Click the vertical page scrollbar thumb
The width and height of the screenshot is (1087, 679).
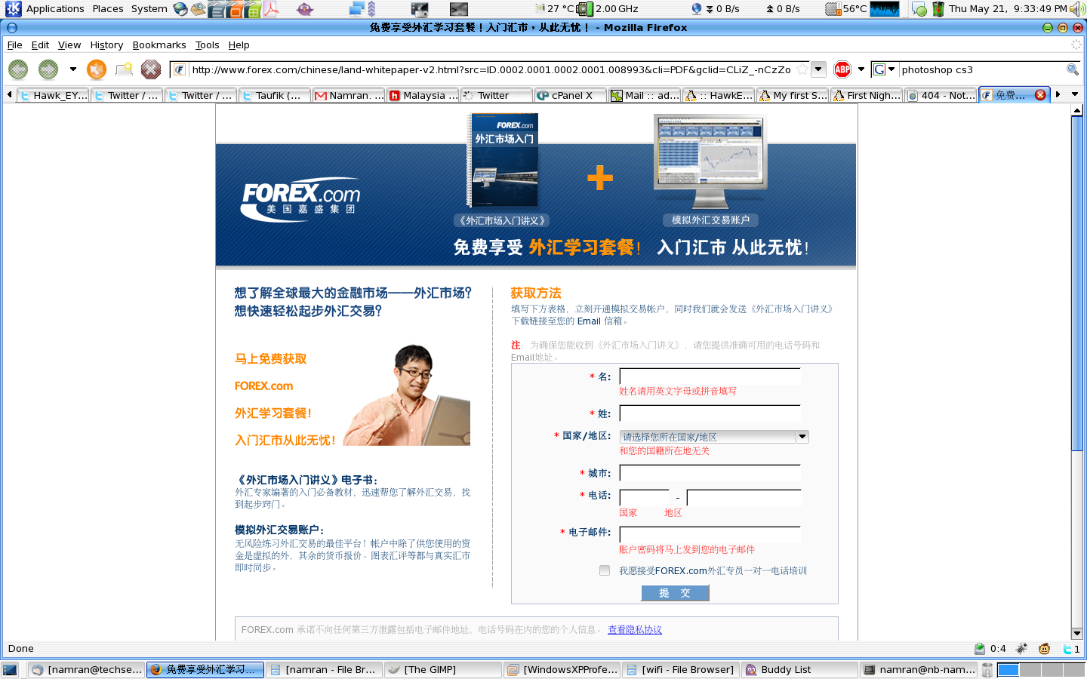(1077, 283)
